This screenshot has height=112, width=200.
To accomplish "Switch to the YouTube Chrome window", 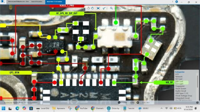I will (81, 108).
